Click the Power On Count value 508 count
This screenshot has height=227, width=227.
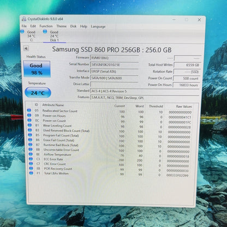[x=187, y=79]
